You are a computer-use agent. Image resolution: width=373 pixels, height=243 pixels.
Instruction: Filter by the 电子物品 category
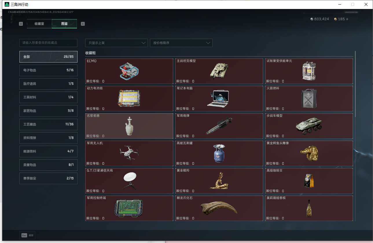point(48,70)
